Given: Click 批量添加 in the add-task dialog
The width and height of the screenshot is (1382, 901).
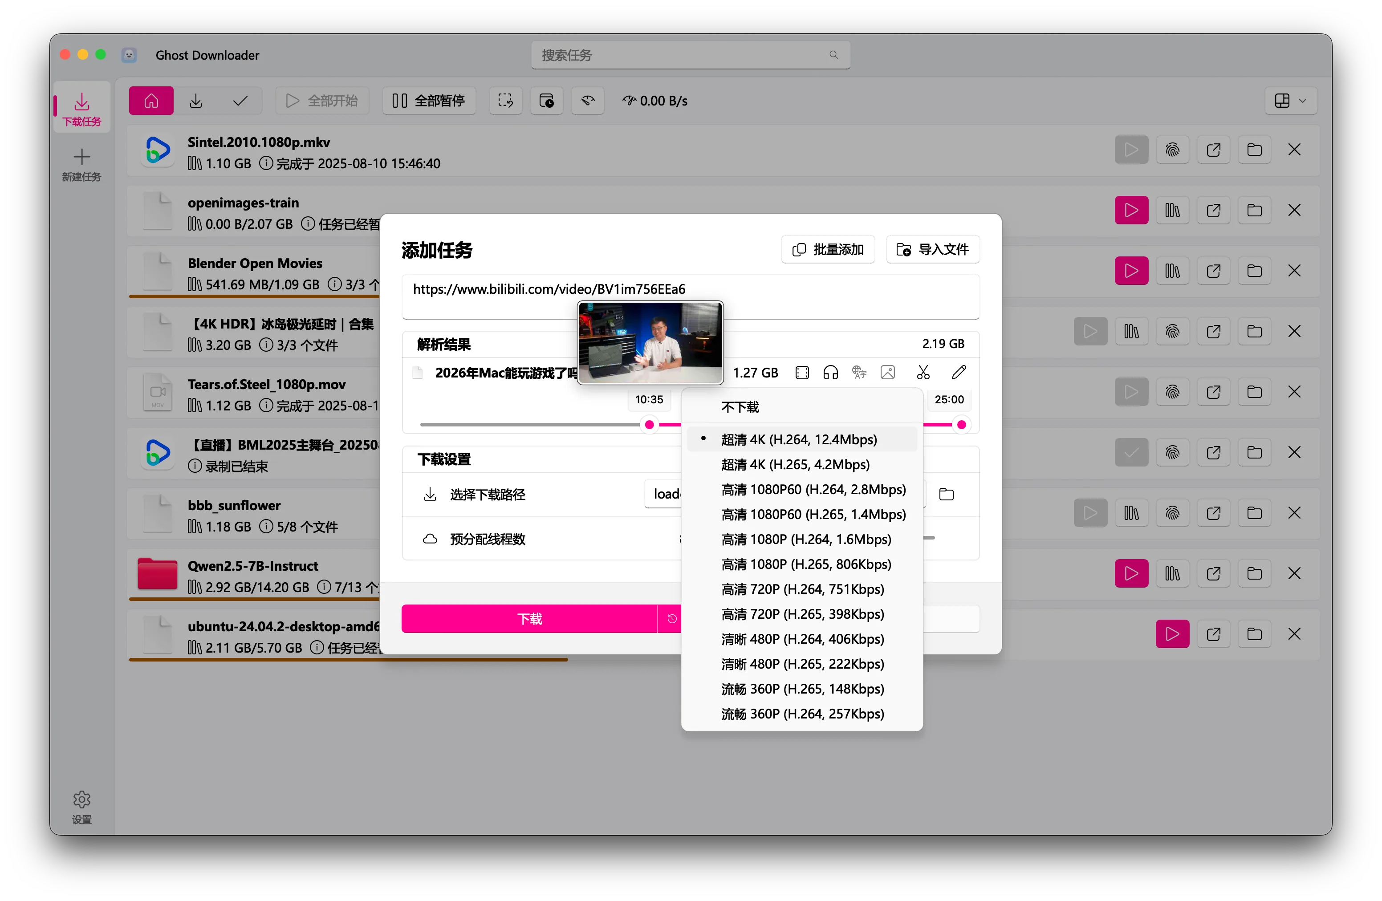Looking at the screenshot, I should [x=828, y=249].
